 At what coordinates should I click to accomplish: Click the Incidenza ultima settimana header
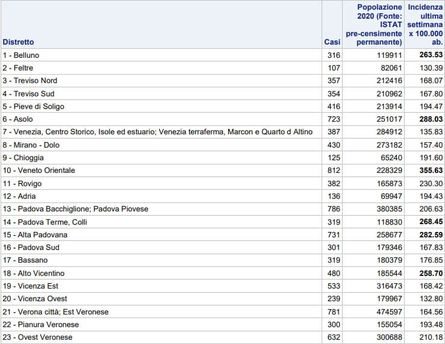(x=425, y=25)
